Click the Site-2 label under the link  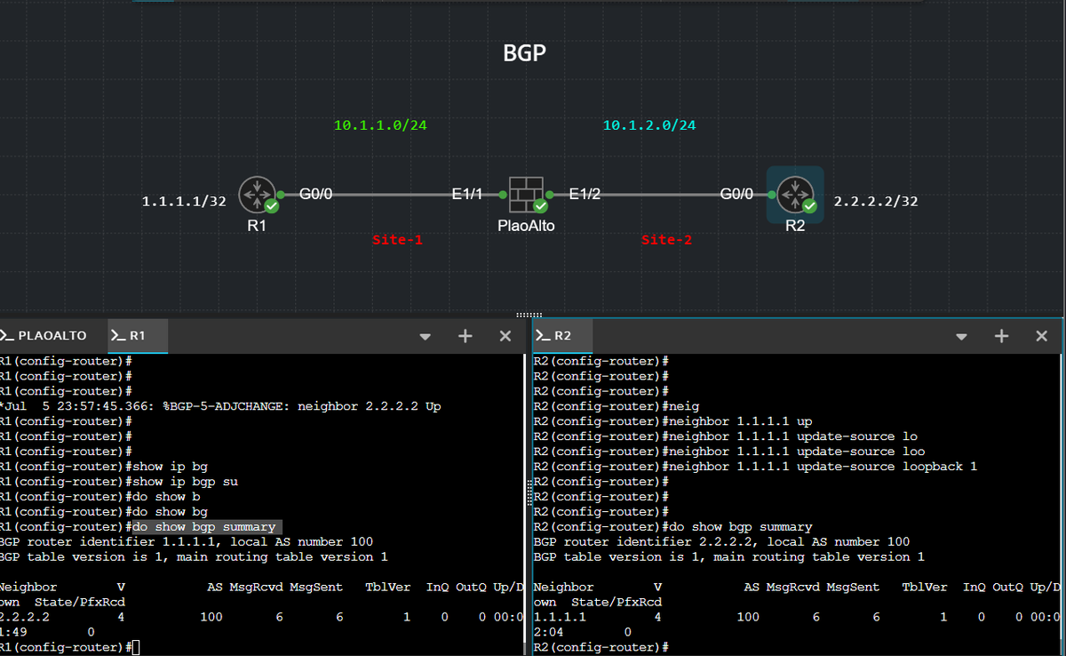666,239
